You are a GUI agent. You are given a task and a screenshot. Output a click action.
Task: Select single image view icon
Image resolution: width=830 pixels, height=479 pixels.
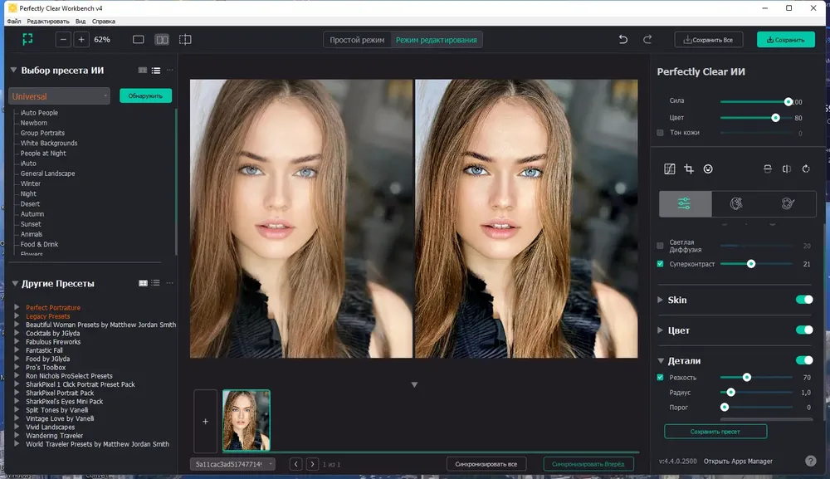point(138,40)
